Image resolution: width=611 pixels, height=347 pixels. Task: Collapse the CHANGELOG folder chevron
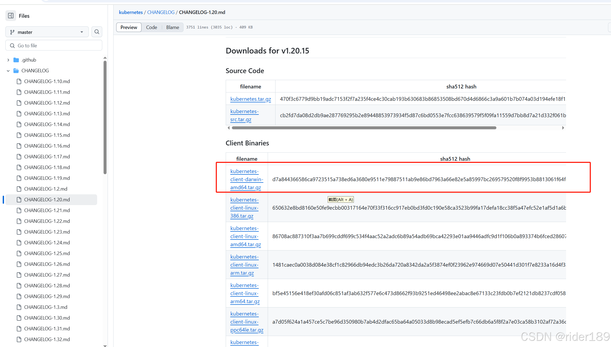click(8, 71)
